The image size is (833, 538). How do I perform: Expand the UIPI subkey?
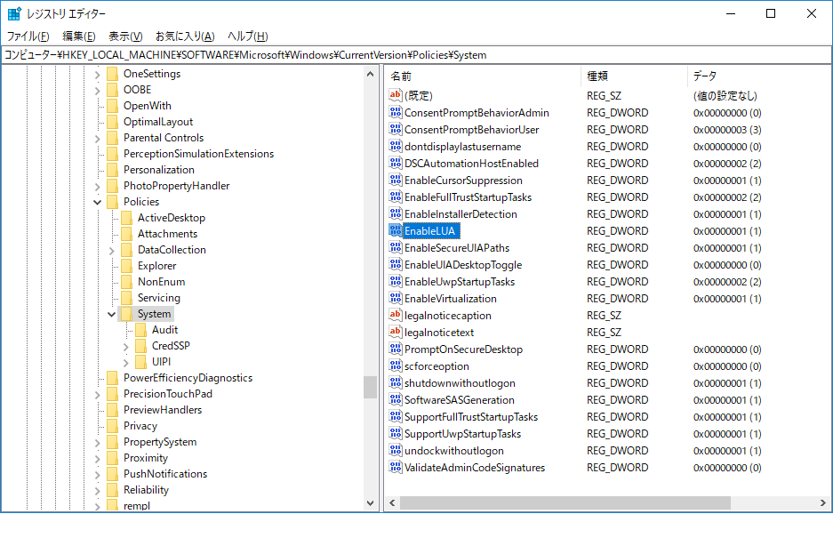coord(126,363)
